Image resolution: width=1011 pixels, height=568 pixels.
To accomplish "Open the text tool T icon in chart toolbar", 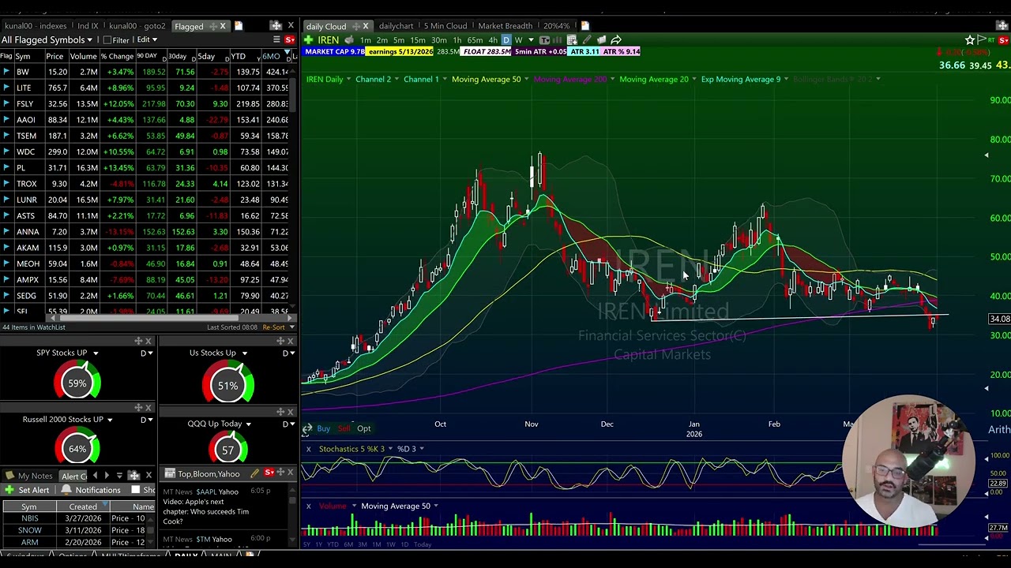I will (544, 39).
